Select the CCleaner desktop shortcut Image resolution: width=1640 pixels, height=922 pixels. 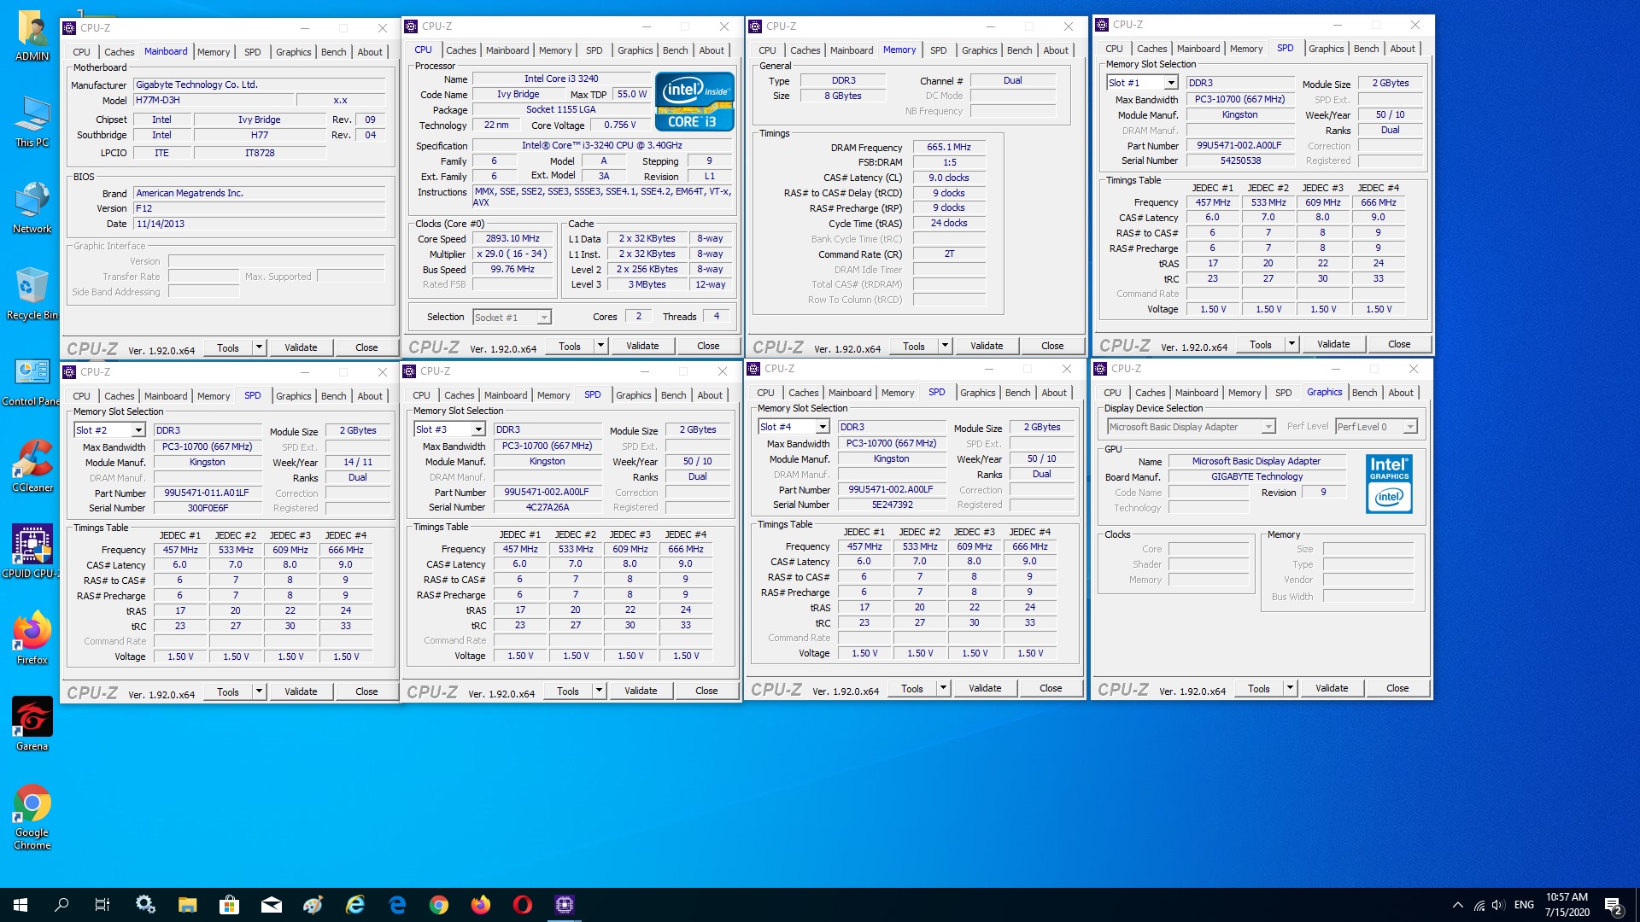point(32,466)
